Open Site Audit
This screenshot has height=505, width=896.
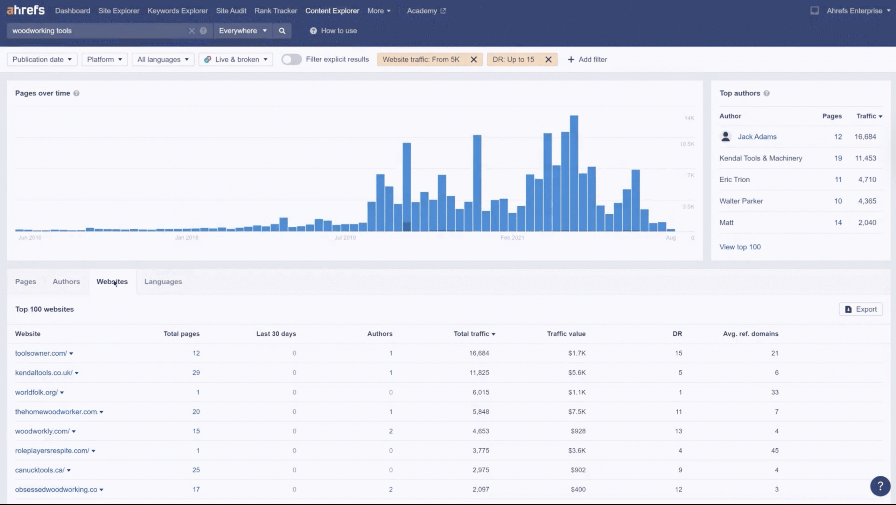click(x=231, y=11)
